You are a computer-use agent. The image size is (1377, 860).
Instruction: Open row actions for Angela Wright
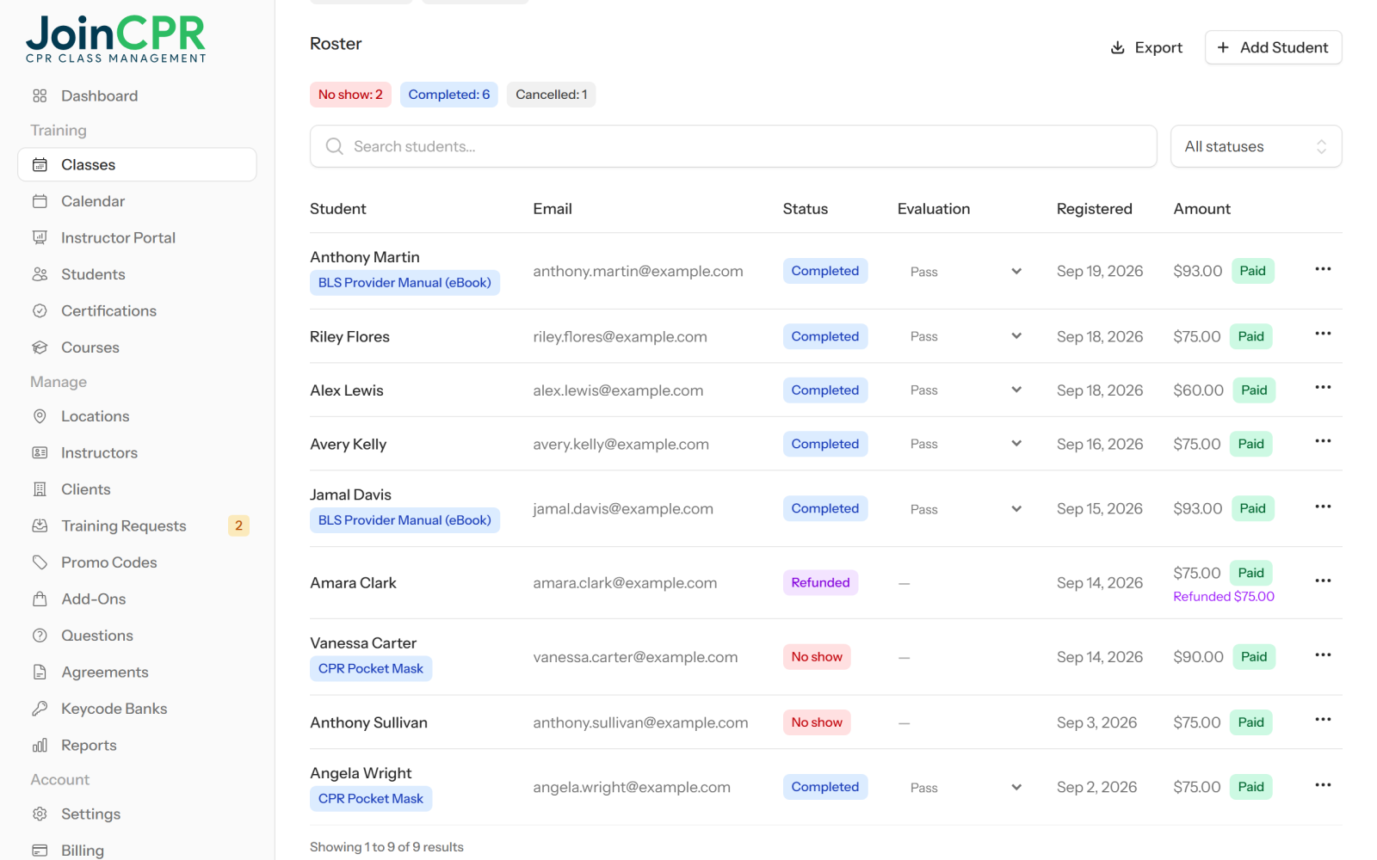[1323, 785]
